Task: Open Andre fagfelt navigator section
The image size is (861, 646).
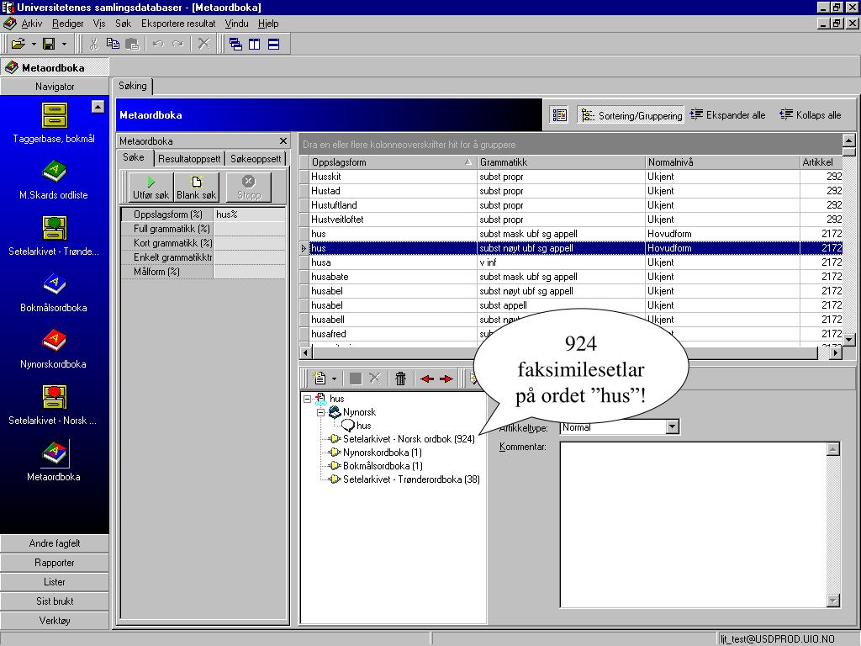Action: (x=55, y=543)
